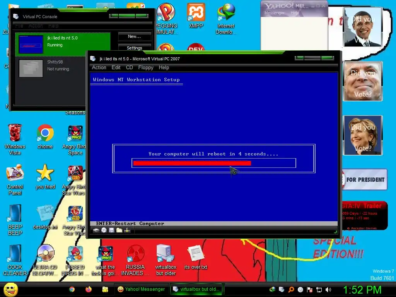Screen dimensions: 396x297
Task: Select 'jk i lied its nt 5.0' running VM
Action: click(63, 44)
